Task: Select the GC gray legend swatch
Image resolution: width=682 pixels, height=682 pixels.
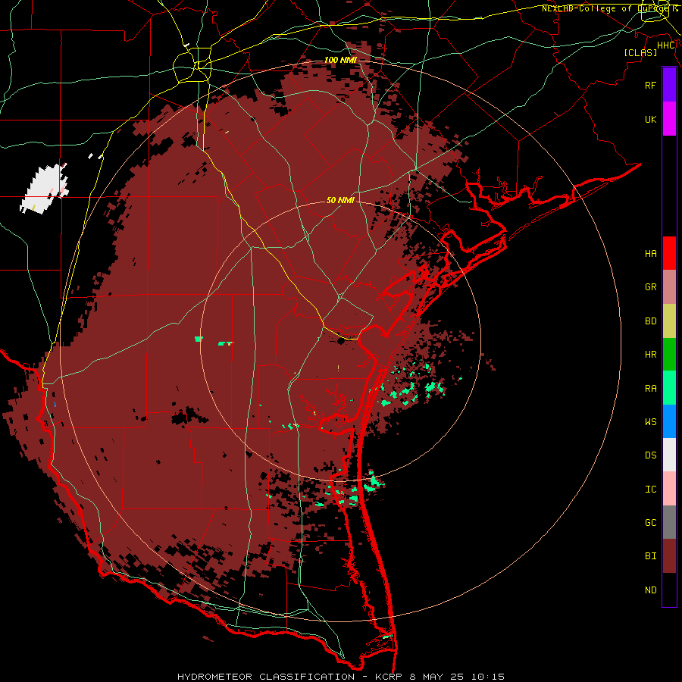Action: 669,522
